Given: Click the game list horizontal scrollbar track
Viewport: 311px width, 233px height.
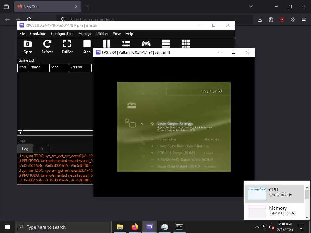Looking at the screenshot, I should [58, 133].
